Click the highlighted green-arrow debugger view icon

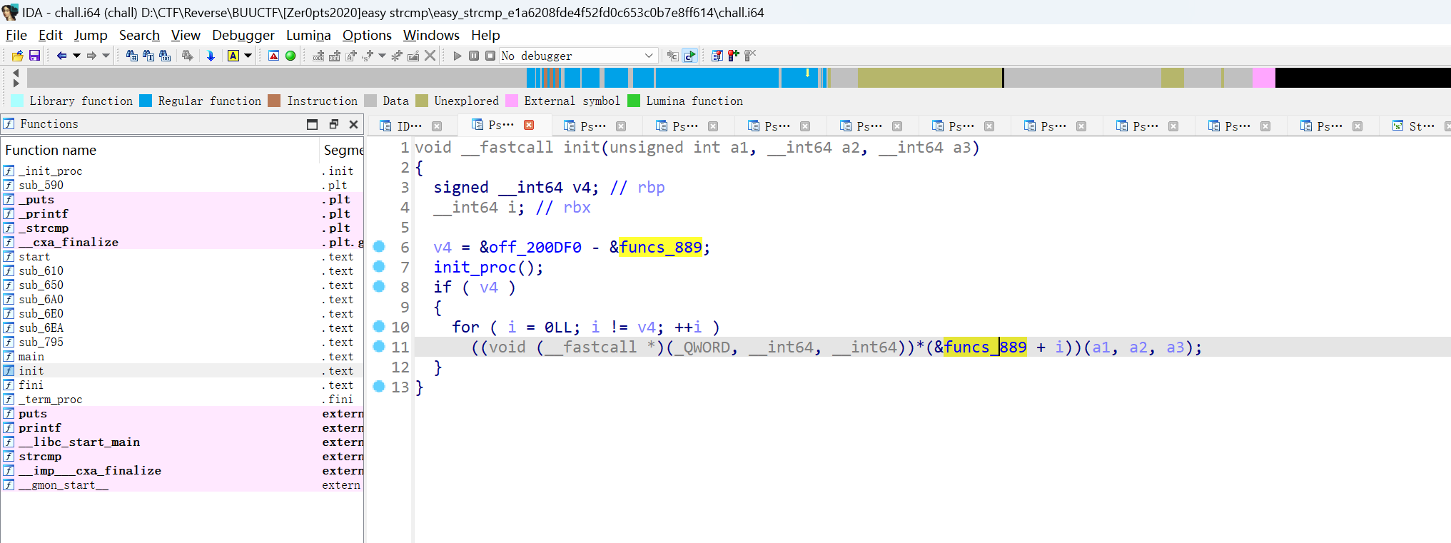[689, 56]
